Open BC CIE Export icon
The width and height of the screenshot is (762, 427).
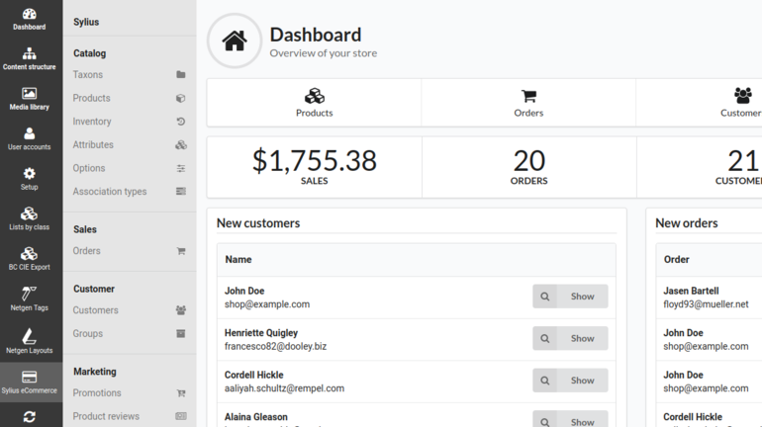point(30,259)
